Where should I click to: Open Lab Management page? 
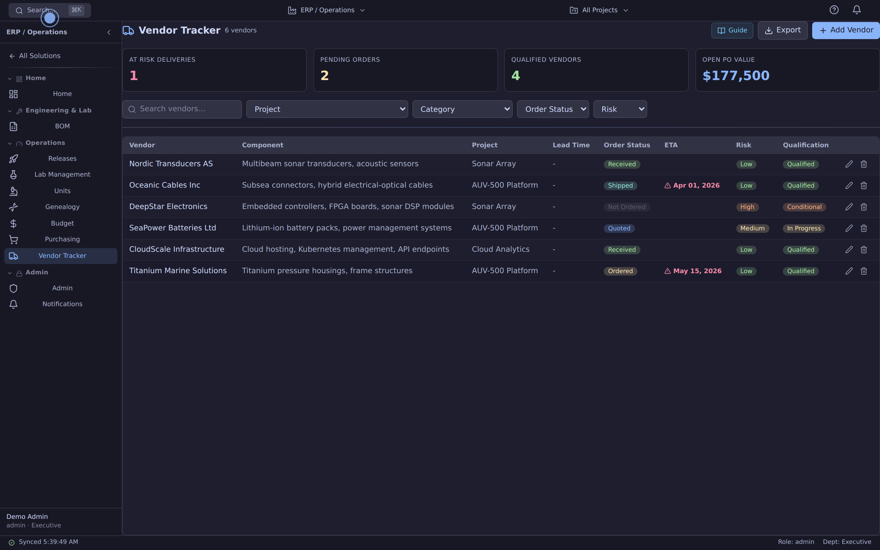(x=61, y=174)
